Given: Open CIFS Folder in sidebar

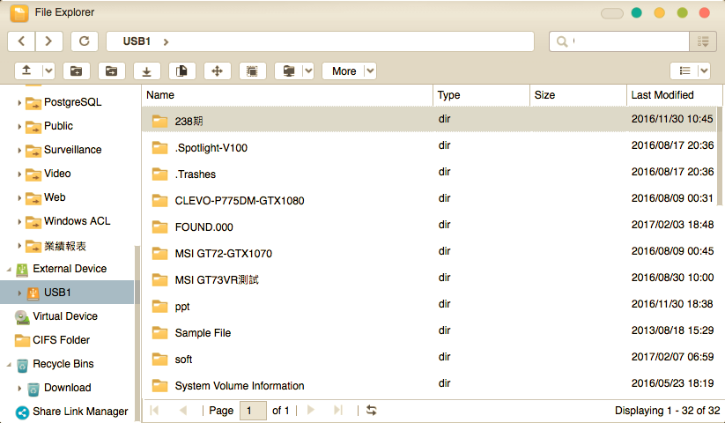Looking at the screenshot, I should pos(61,340).
